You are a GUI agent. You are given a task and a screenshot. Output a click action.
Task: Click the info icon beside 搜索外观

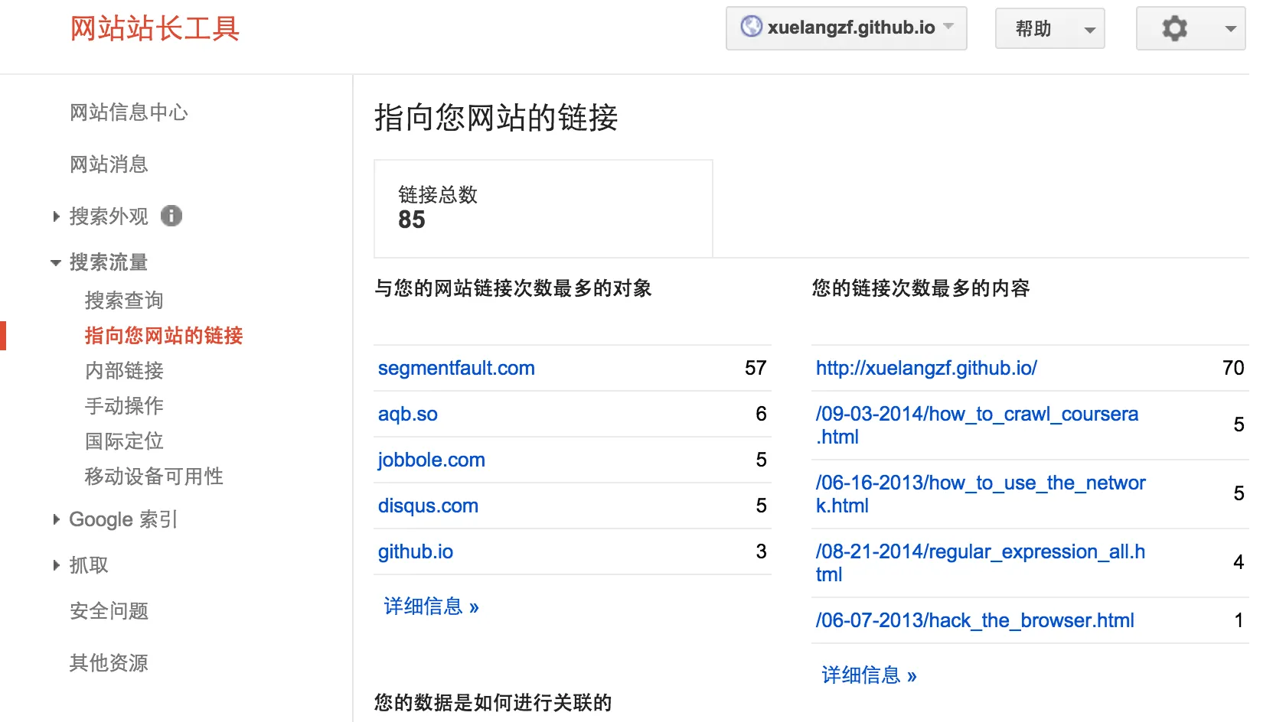pos(171,216)
